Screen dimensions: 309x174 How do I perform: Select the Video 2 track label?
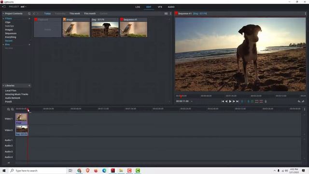(x=9, y=130)
